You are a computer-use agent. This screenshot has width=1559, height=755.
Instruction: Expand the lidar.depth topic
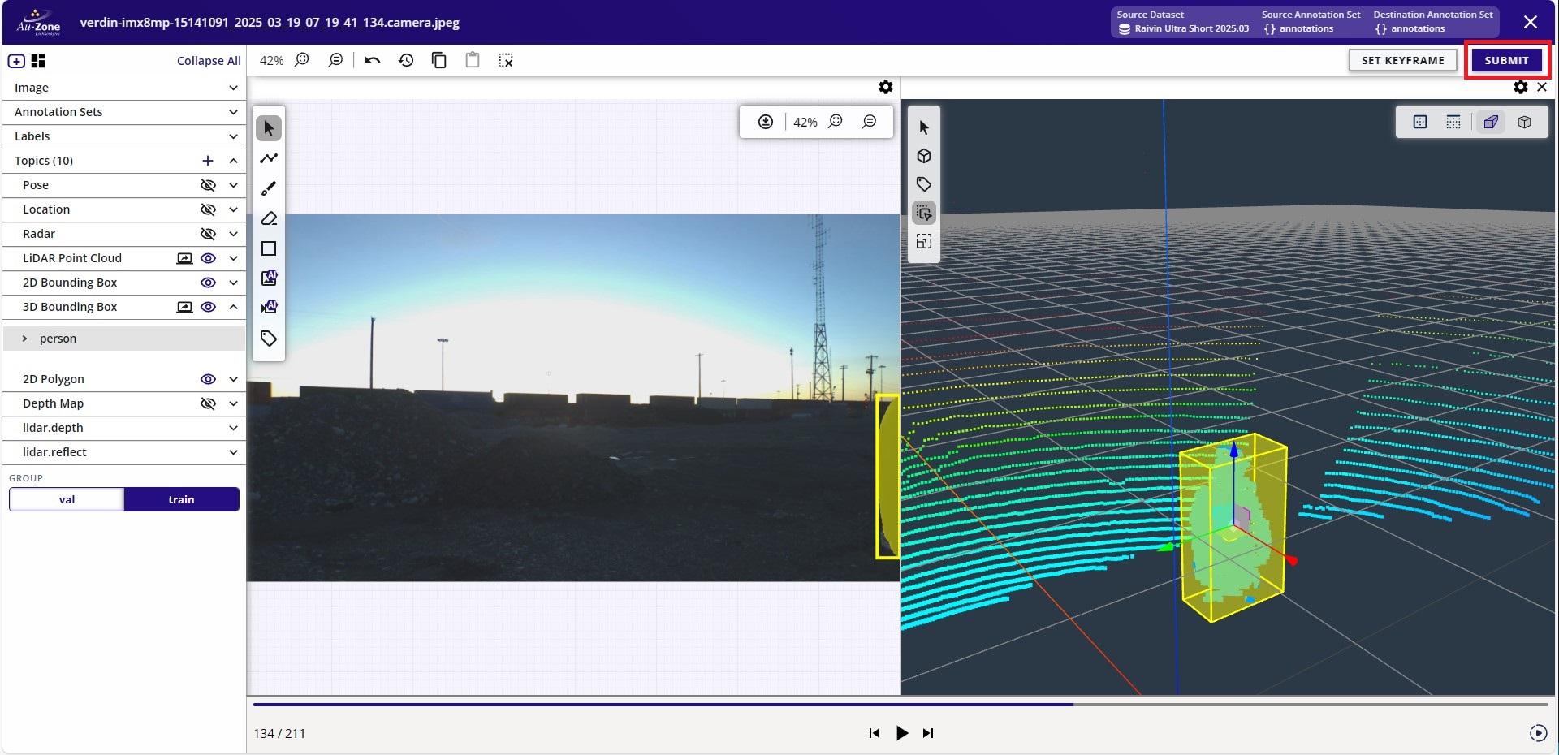point(233,428)
